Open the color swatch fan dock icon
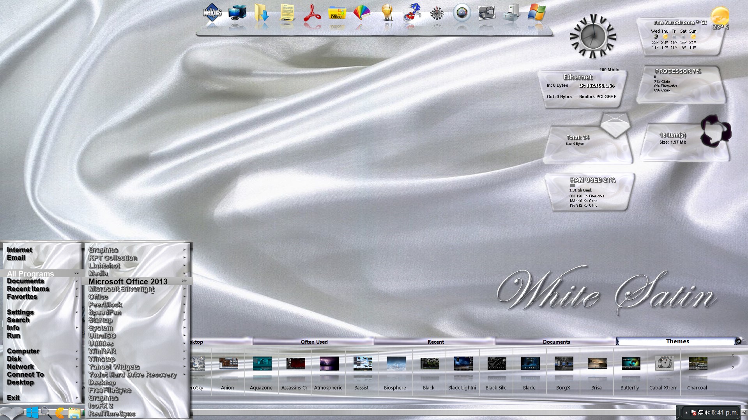The width and height of the screenshot is (748, 420). click(362, 13)
